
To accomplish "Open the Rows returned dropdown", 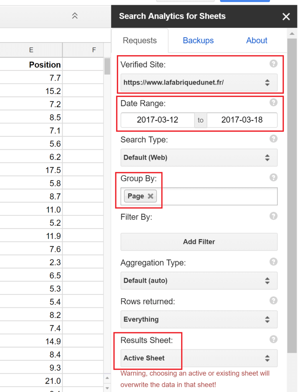I will (199, 319).
